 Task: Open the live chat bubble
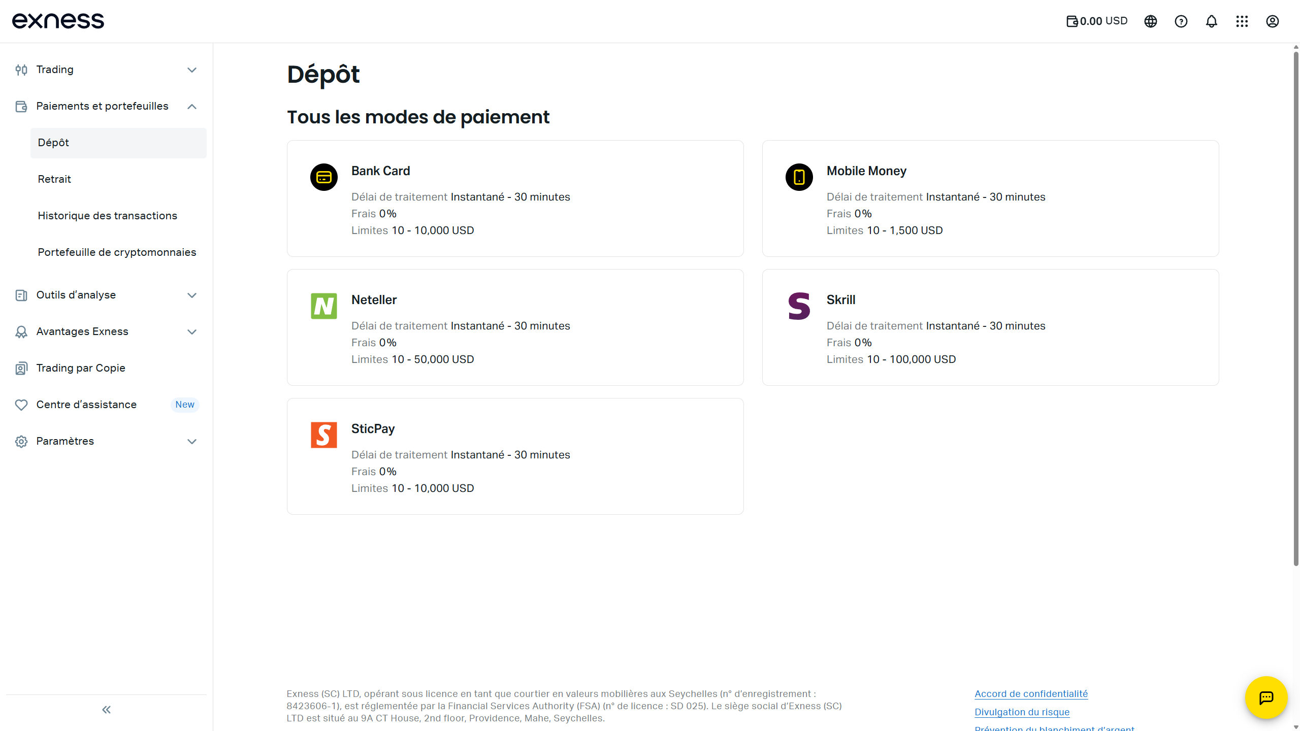click(x=1266, y=697)
